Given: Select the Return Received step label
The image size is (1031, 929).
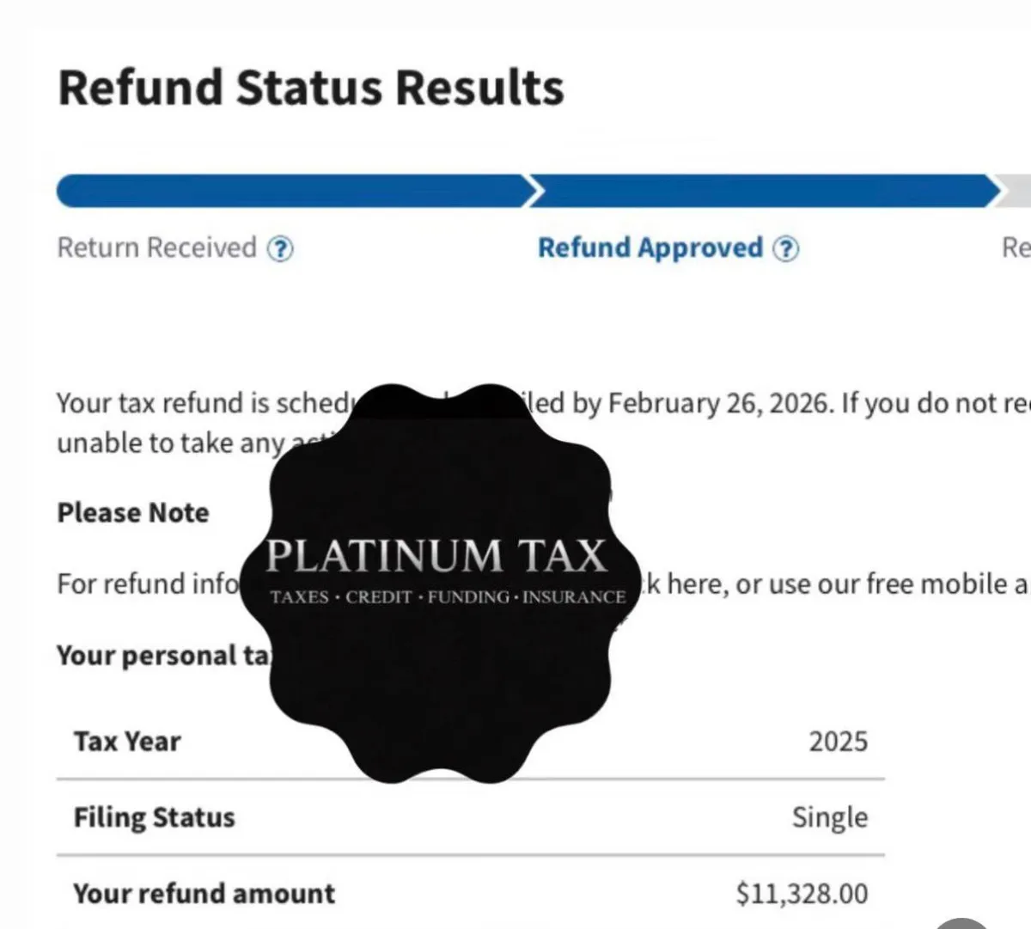Looking at the screenshot, I should (x=156, y=248).
